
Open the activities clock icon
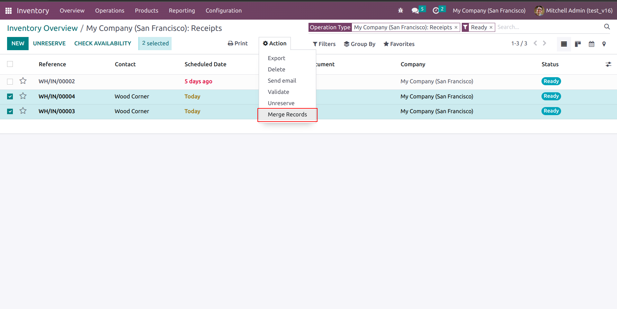[x=436, y=11]
